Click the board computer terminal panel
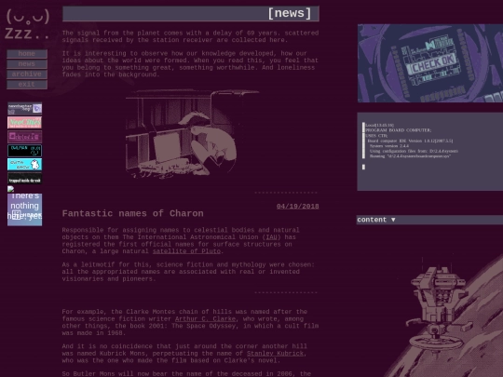Viewport: 503px width, 377px height. pyautogui.click(x=429, y=152)
